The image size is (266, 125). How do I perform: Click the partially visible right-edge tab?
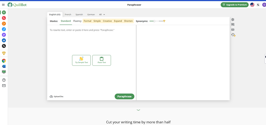(x=265, y=59)
